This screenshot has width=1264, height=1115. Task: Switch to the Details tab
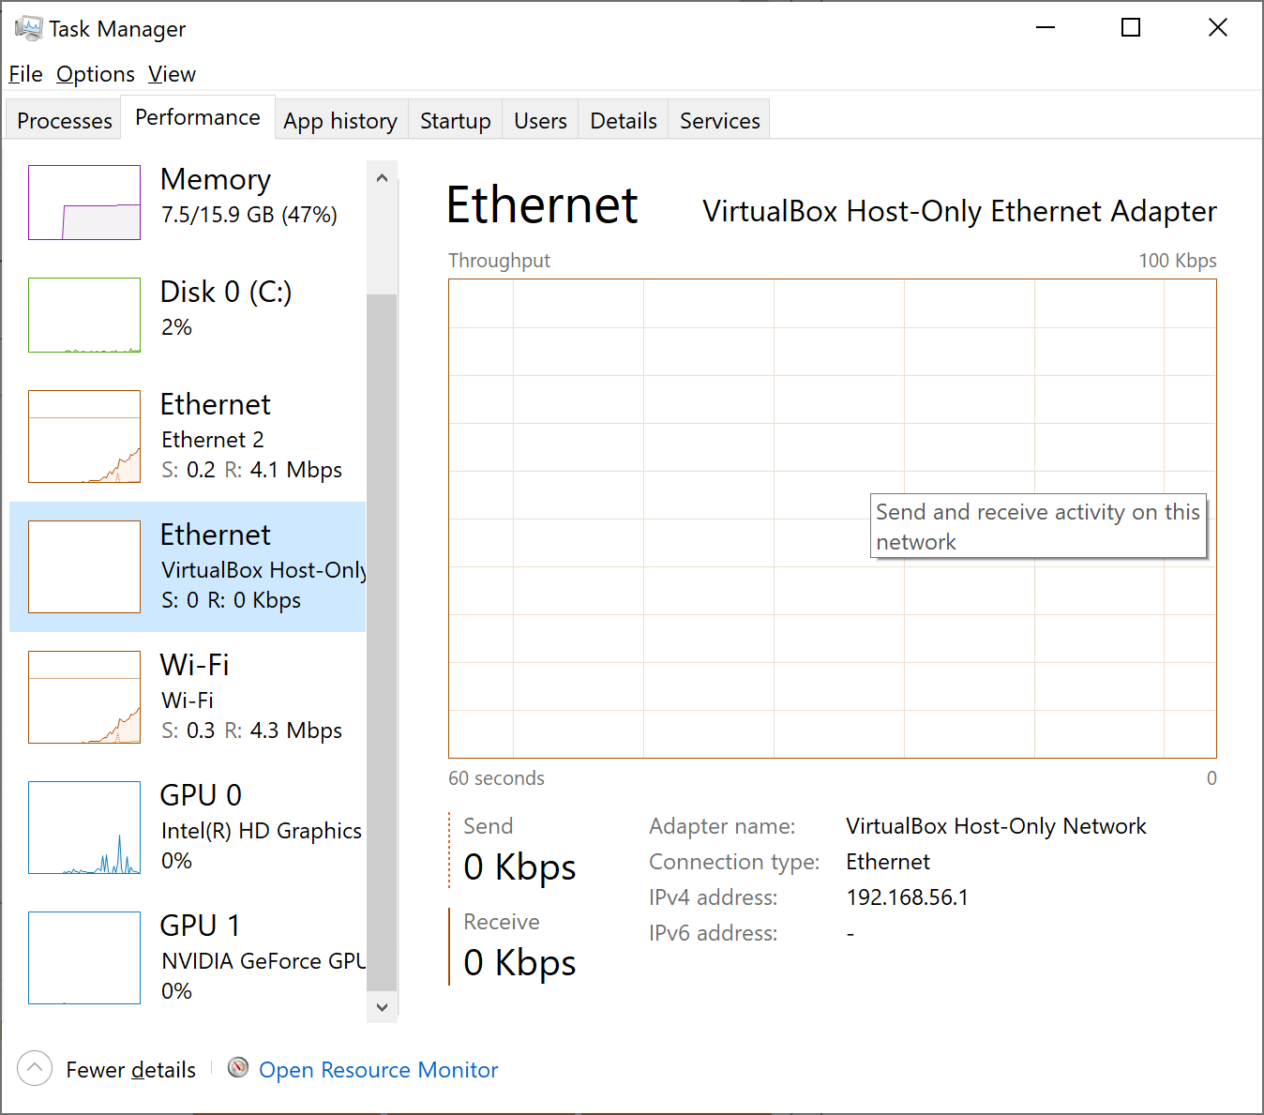tap(624, 121)
